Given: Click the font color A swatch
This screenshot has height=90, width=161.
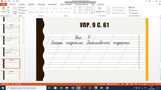Looking at the screenshot, I should coord(52,12).
